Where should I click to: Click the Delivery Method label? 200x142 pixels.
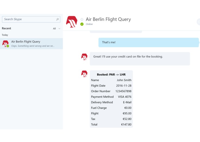(102, 102)
